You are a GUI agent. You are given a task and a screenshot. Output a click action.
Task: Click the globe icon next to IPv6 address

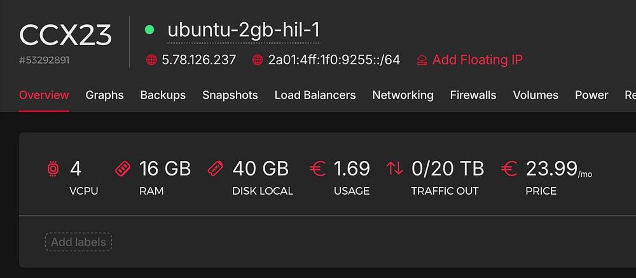258,60
